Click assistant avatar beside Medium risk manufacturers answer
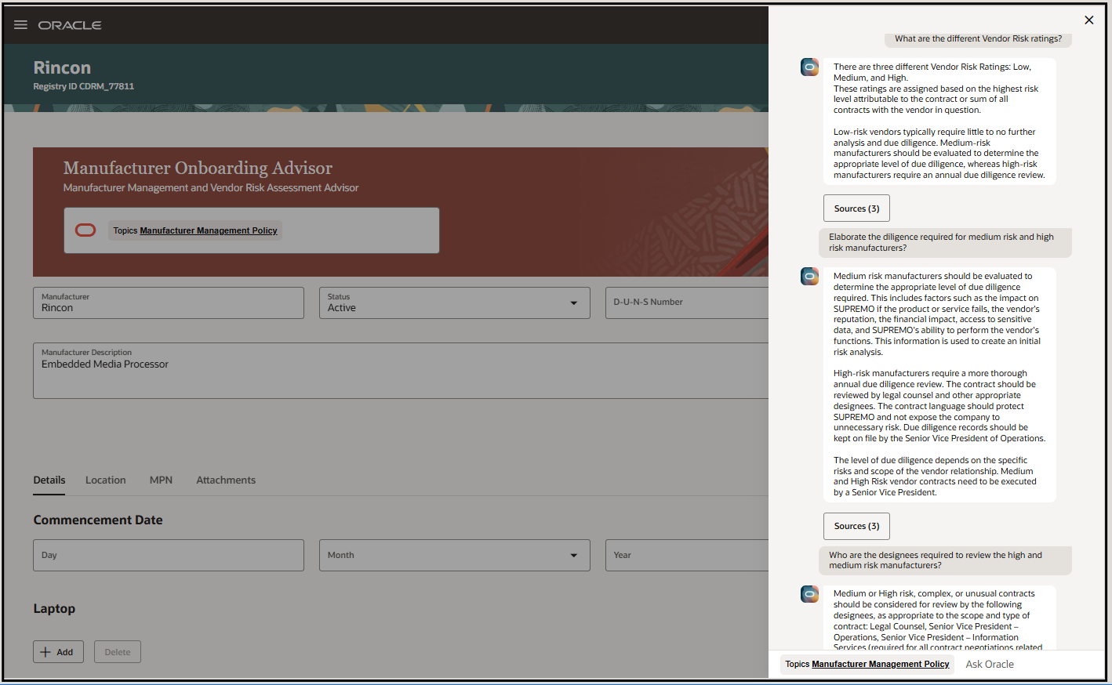The height and width of the screenshot is (685, 1112). (809, 277)
